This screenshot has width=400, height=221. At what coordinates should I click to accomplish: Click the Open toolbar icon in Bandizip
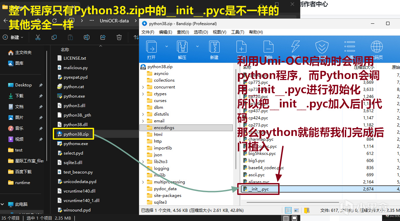pos(151,47)
